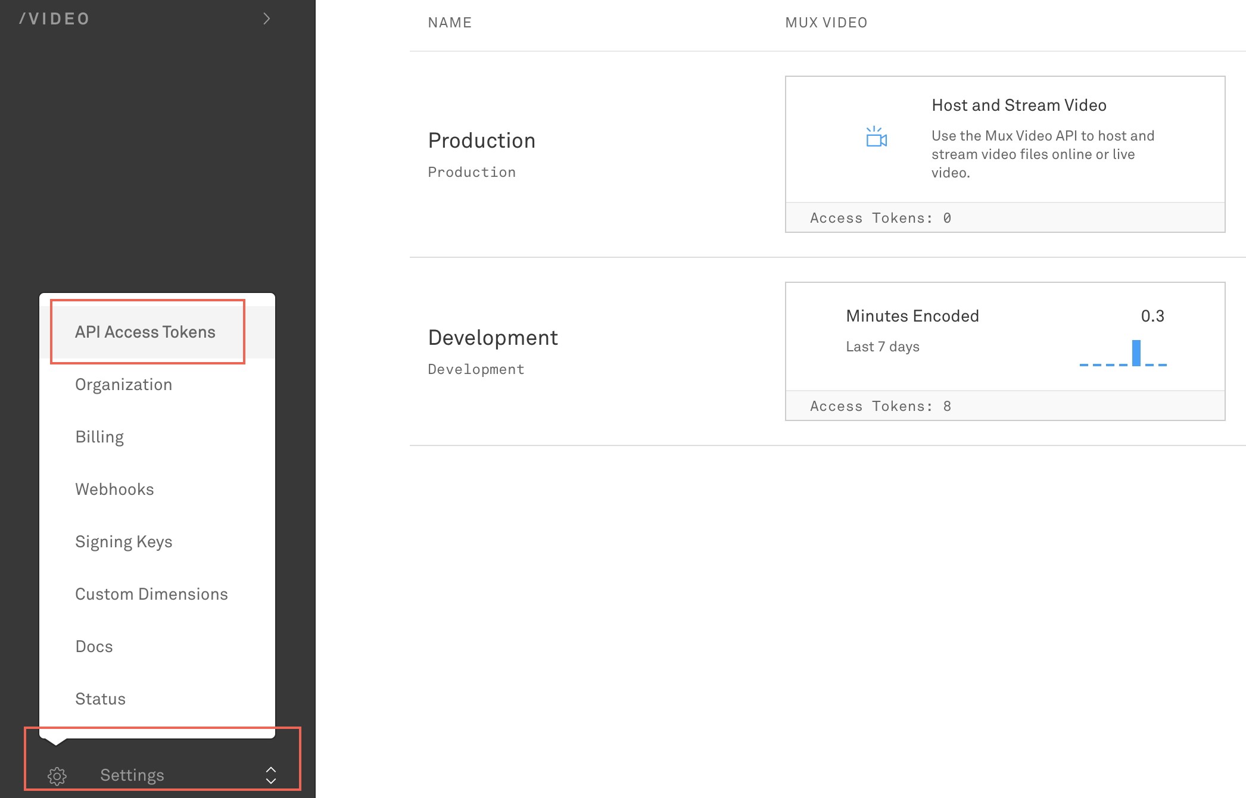1246x798 pixels.
Task: Click the MUX VIDEO column header
Action: pyautogui.click(x=826, y=23)
